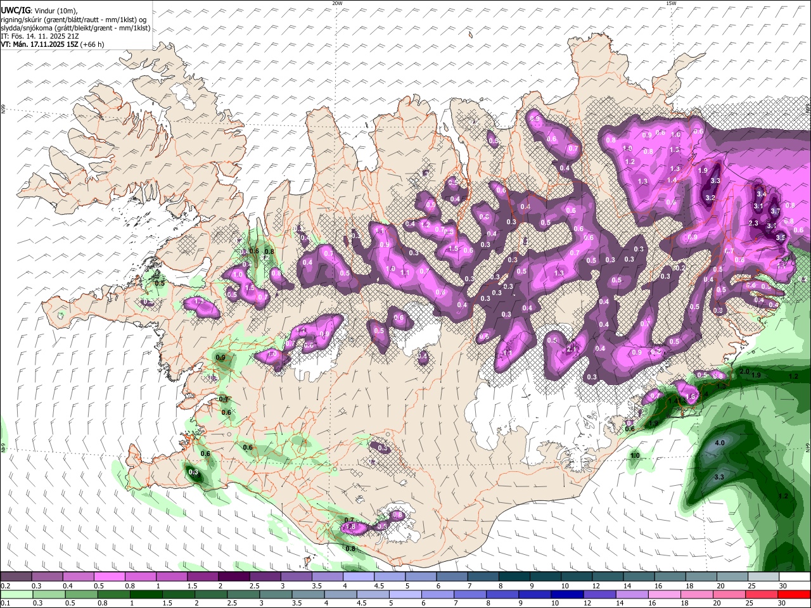Select the white swatch labeled 30 in the top legend row
Image resolution: width=811 pixels, height=608 pixels.
(795, 577)
